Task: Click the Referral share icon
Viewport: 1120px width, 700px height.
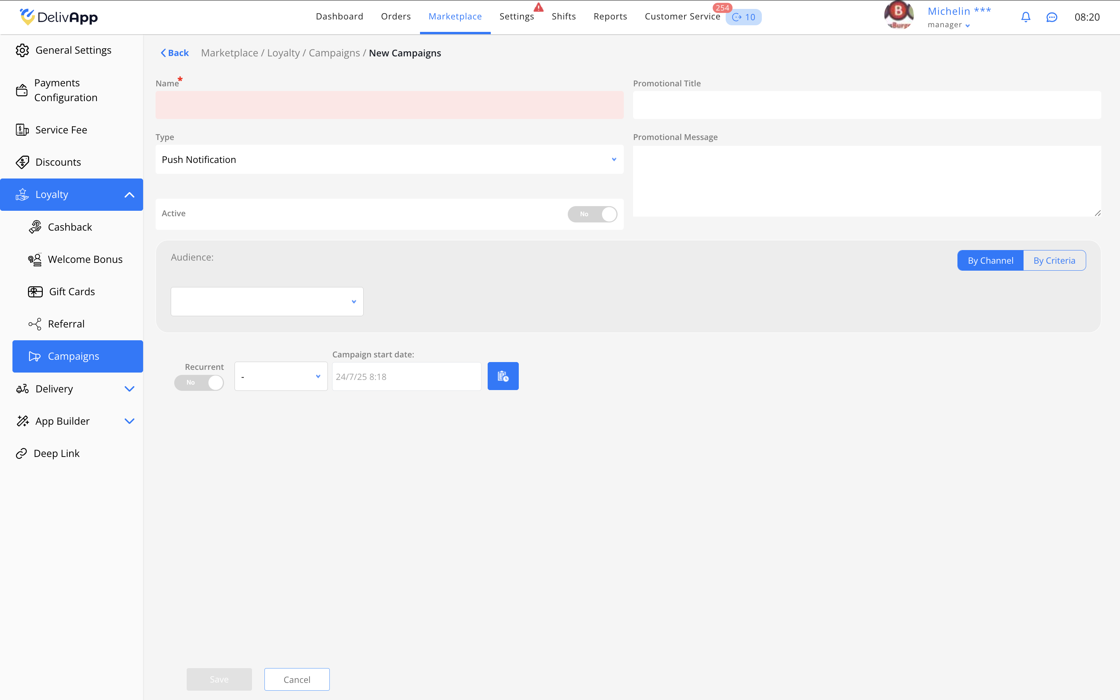Action: (x=35, y=324)
